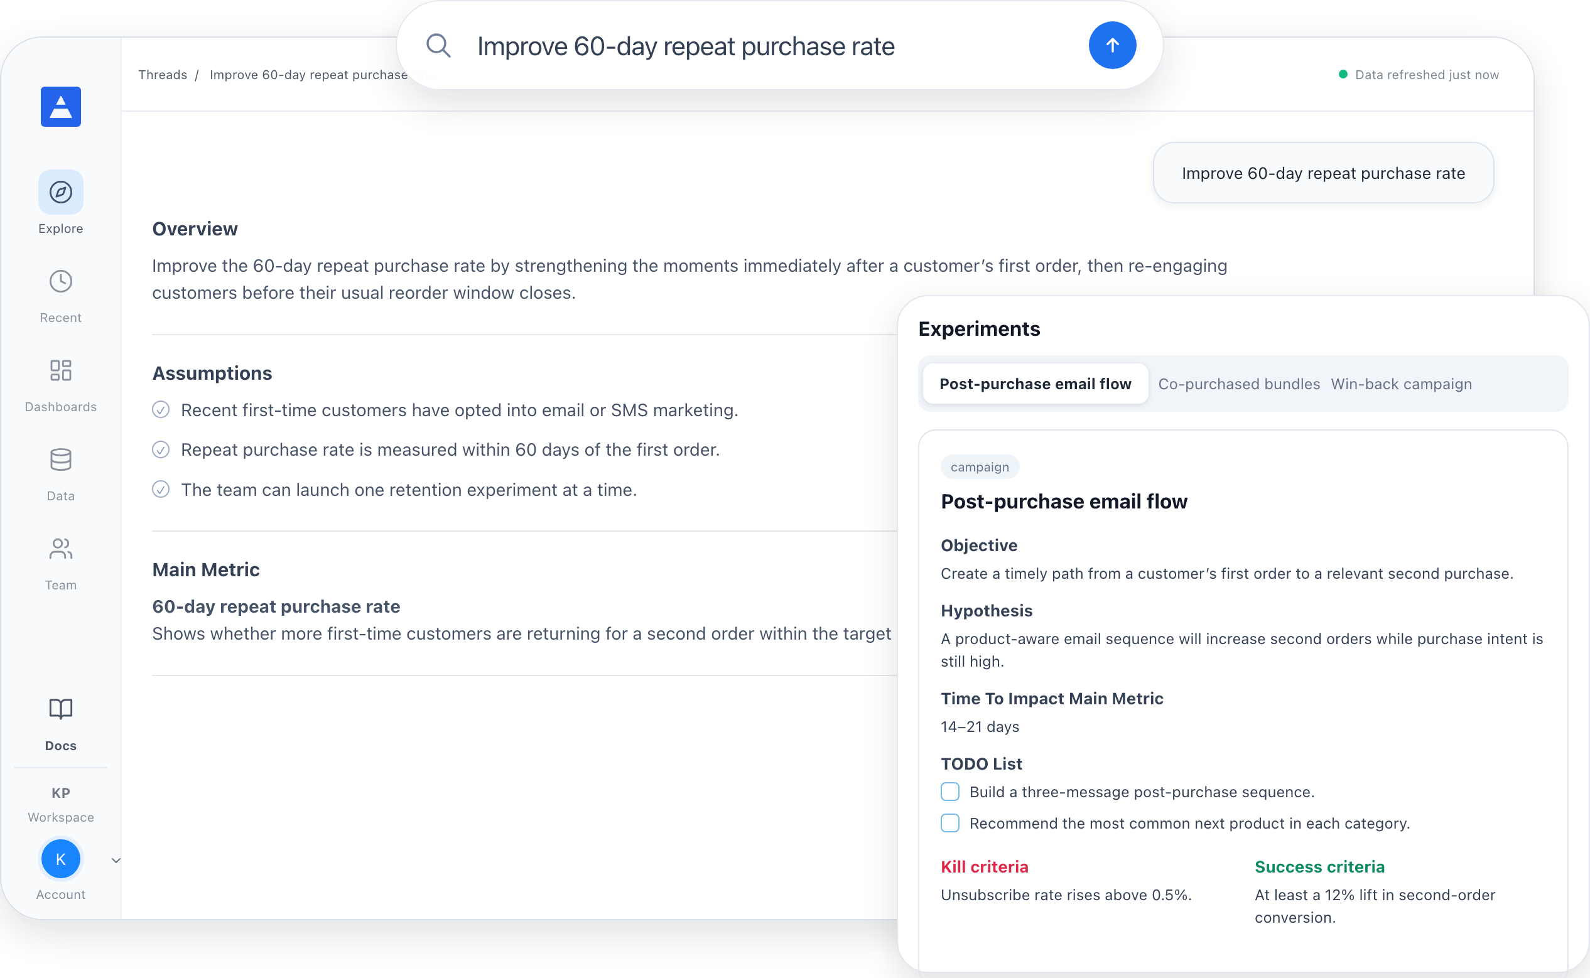This screenshot has height=978, width=1590.
Task: Click the 'Post-purchase email flow' card title
Action: pos(1064,502)
